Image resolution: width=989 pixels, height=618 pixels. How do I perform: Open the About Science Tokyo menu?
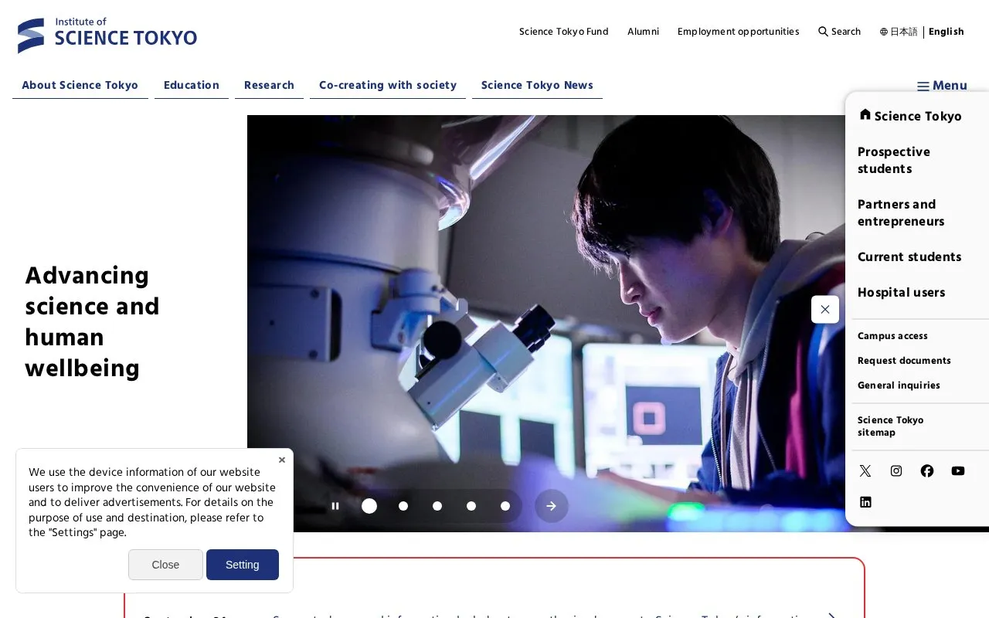(x=80, y=85)
